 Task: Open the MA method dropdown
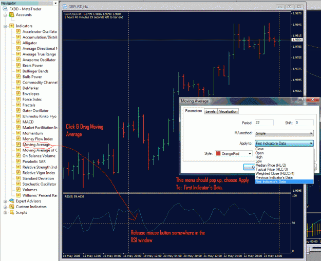click(x=284, y=133)
